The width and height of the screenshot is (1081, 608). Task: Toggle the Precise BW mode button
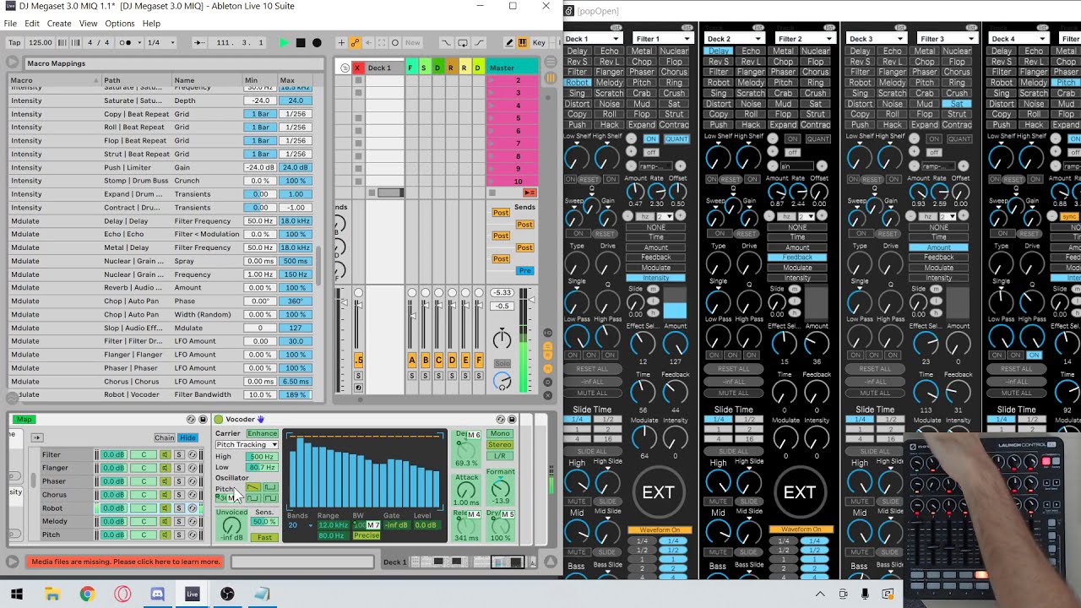point(367,535)
